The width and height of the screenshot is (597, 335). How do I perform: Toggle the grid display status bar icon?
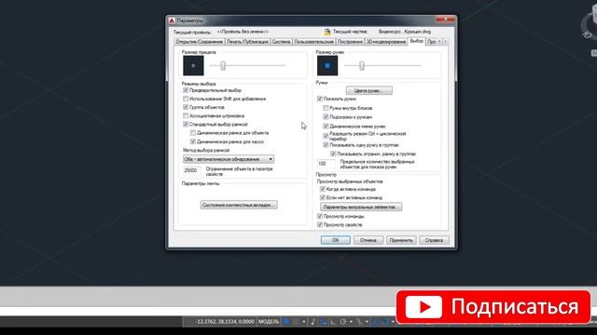pyautogui.click(x=286, y=322)
